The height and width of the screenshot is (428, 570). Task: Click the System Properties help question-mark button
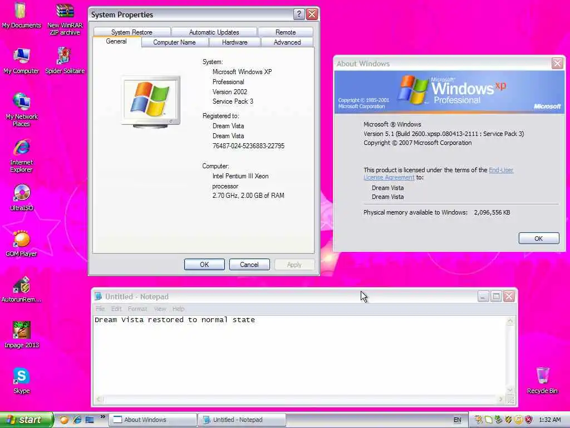298,14
